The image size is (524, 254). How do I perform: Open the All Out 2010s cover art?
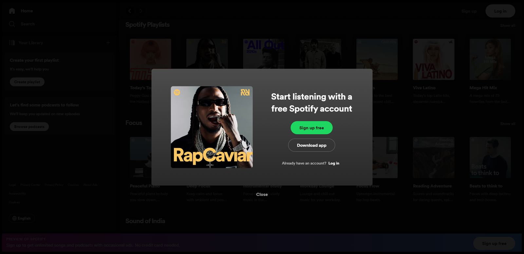264,54
